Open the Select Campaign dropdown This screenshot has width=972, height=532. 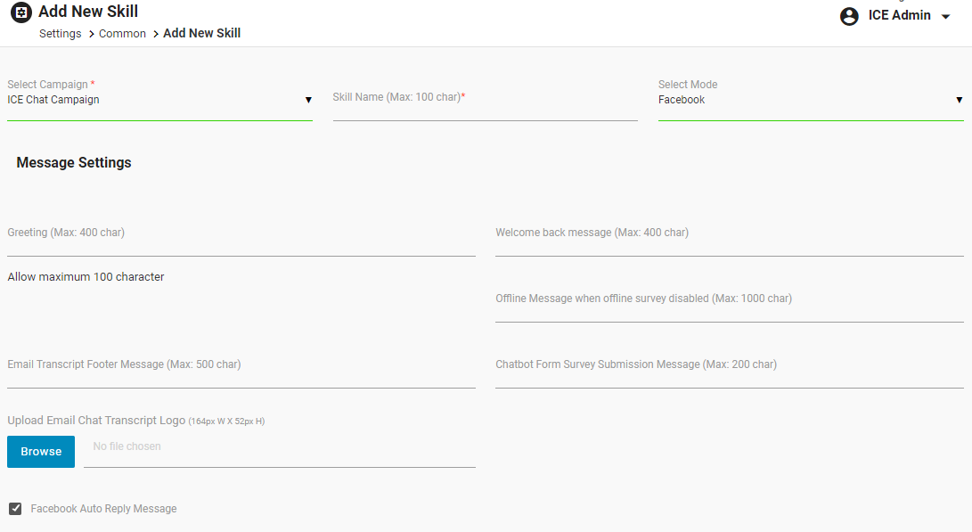pos(159,100)
